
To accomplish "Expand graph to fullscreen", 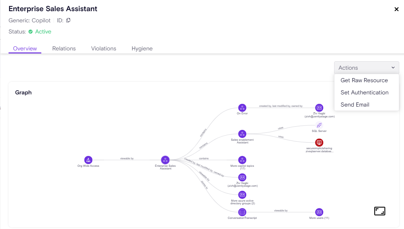I will pos(380,211).
